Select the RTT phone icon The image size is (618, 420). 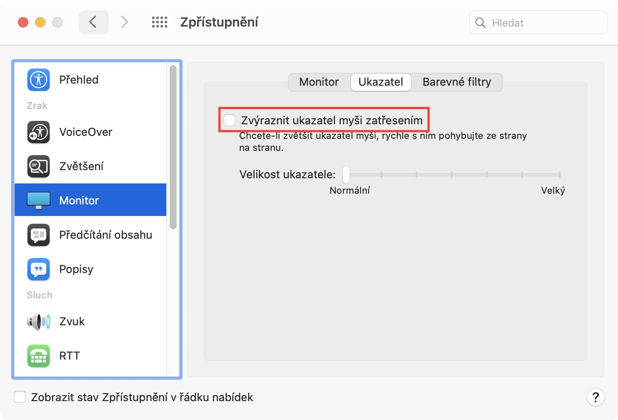coord(39,356)
